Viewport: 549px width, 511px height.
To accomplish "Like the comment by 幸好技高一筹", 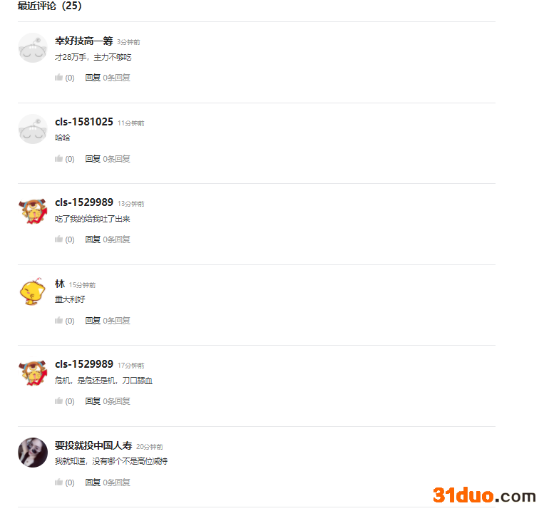I will click(58, 78).
